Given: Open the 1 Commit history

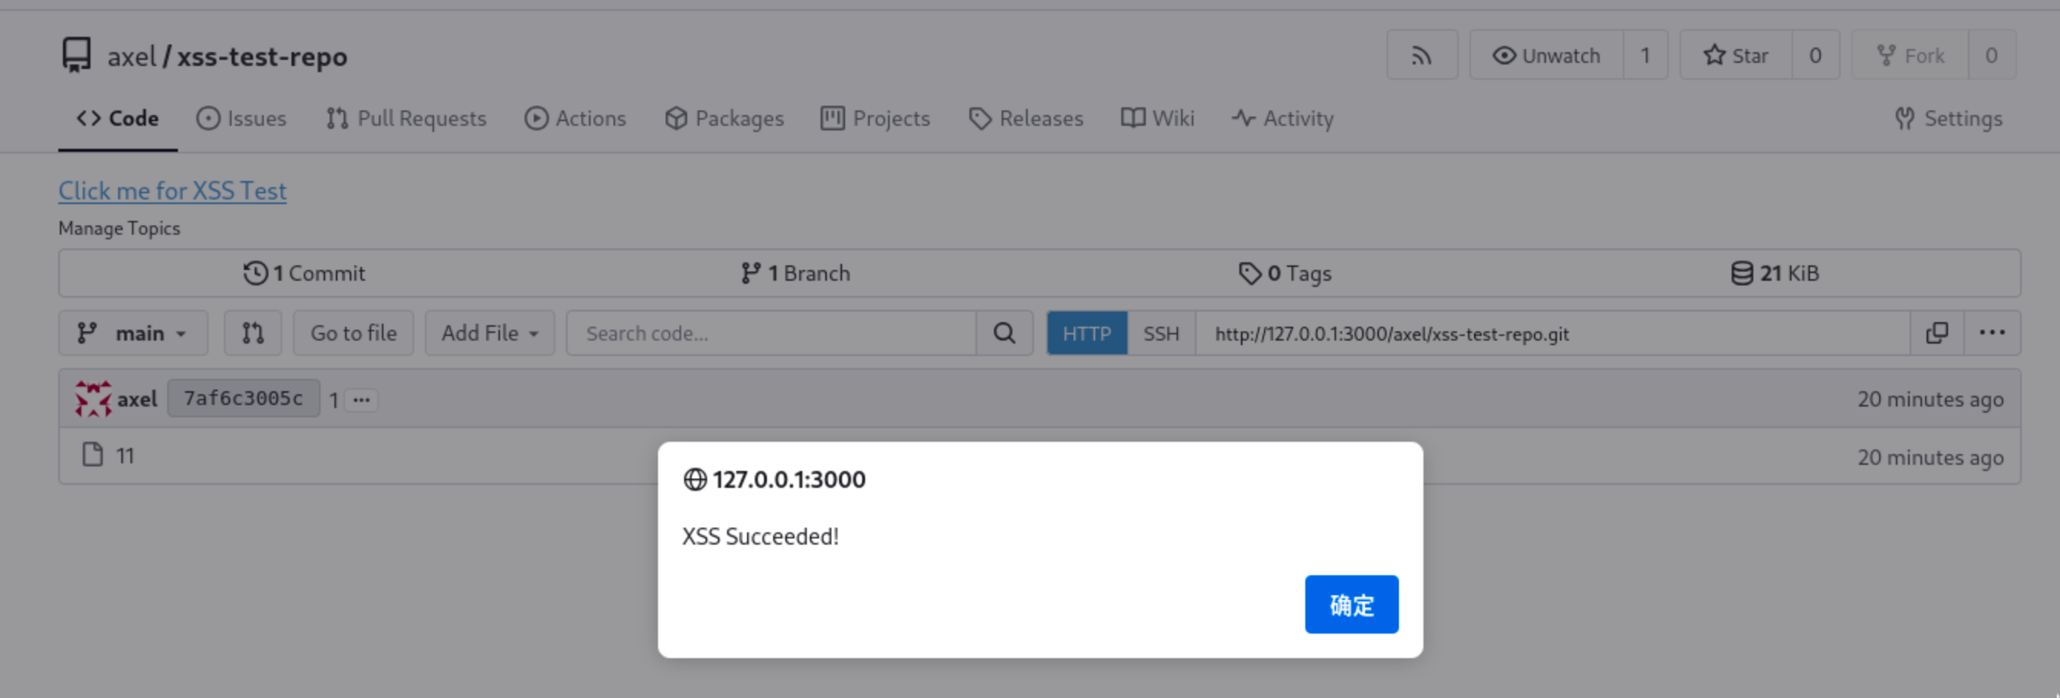Looking at the screenshot, I should coord(304,273).
